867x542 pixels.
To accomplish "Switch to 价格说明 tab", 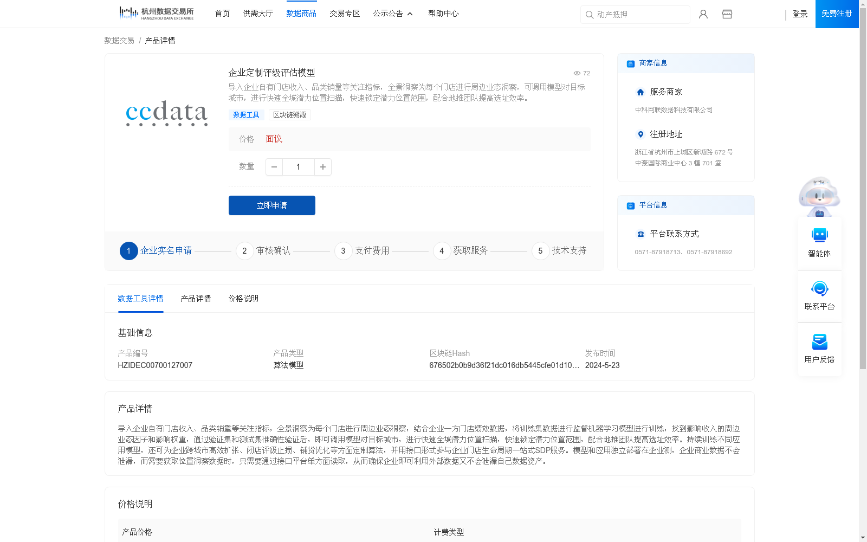I will pos(243,299).
